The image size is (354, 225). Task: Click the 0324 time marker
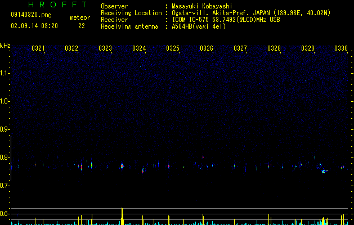pos(139,48)
